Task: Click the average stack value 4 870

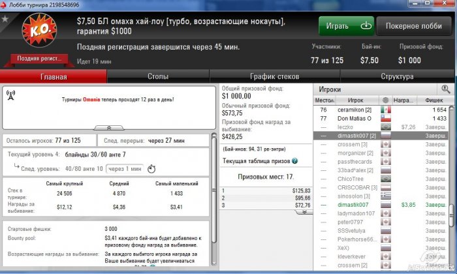Action: 119,193
